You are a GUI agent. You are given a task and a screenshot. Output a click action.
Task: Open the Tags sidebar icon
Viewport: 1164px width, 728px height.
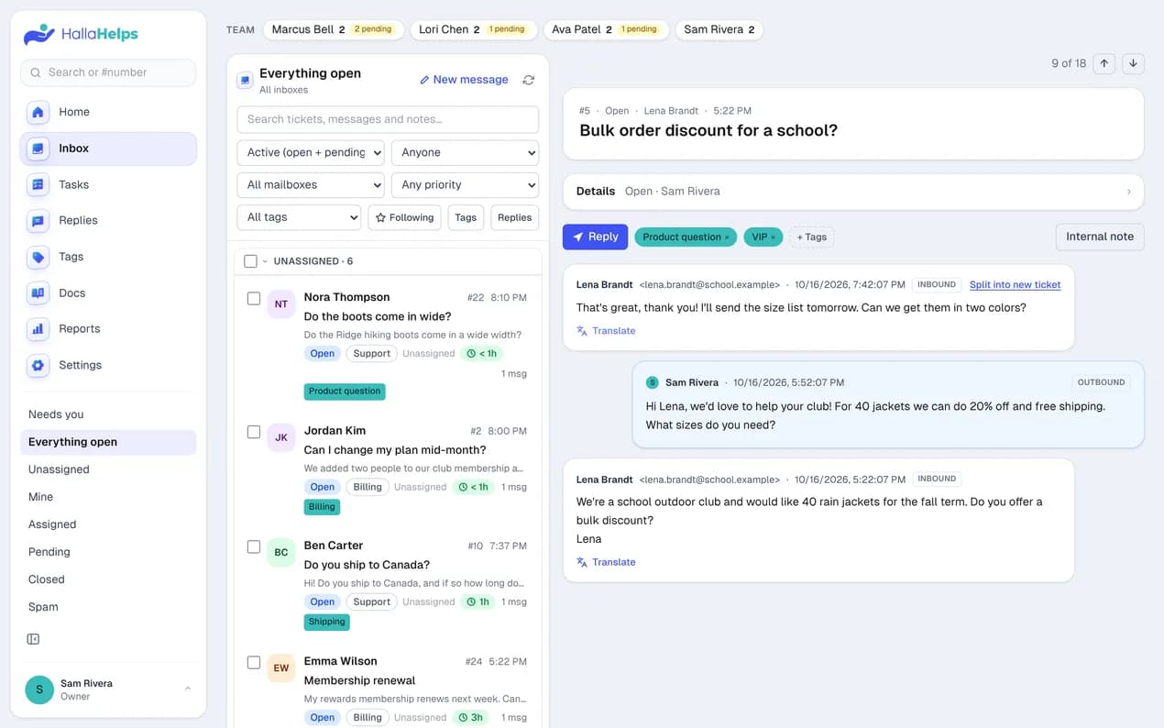(38, 257)
